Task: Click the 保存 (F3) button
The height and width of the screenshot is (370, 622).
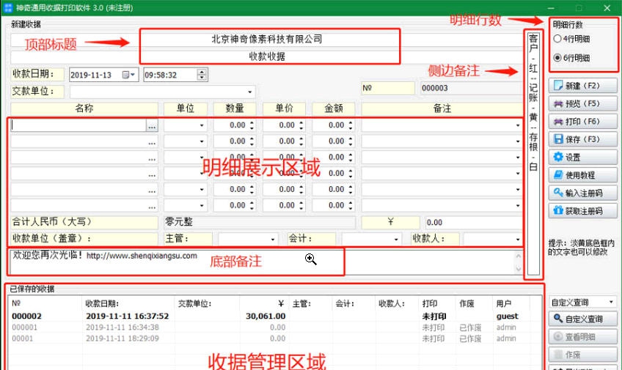Action: click(x=582, y=139)
